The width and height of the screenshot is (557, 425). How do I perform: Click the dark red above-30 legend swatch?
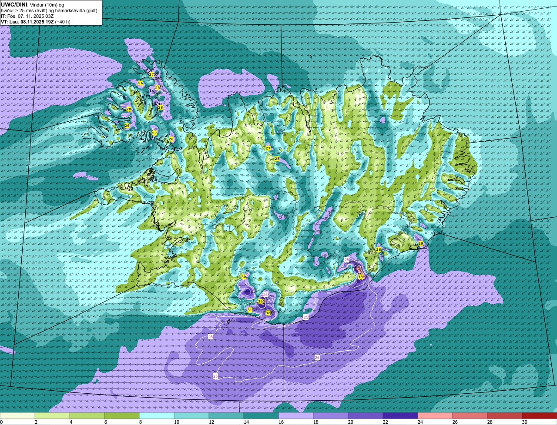540,415
